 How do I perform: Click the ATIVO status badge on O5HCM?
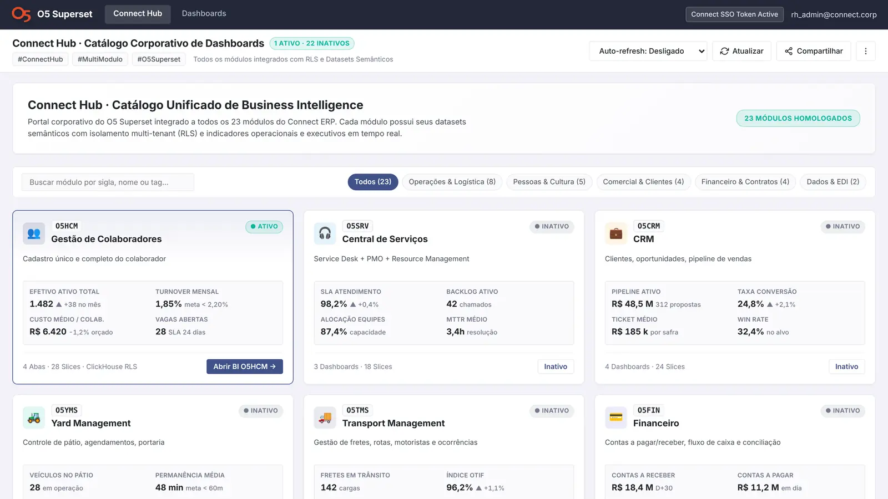click(x=264, y=226)
